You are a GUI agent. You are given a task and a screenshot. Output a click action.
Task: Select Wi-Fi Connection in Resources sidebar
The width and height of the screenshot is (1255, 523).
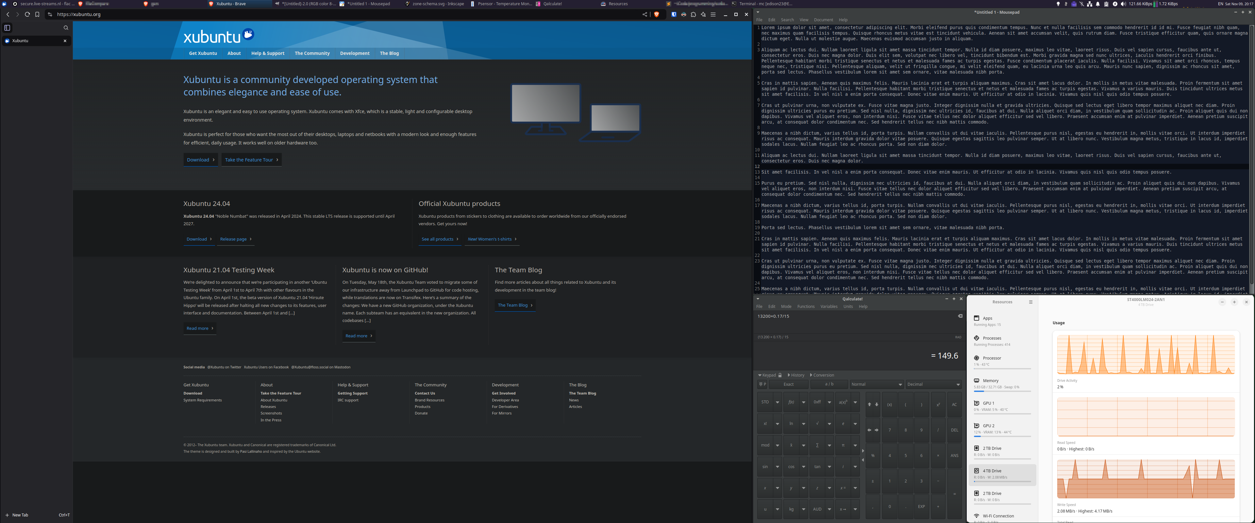pyautogui.click(x=1002, y=518)
